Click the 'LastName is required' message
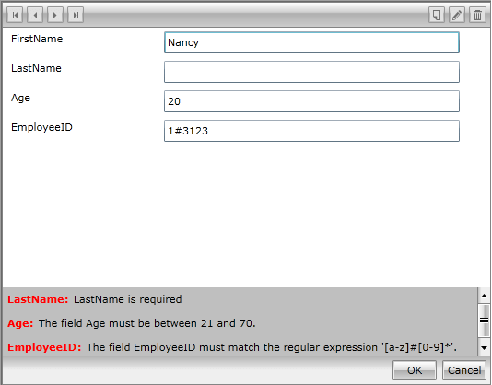The image size is (492, 385). click(x=128, y=299)
